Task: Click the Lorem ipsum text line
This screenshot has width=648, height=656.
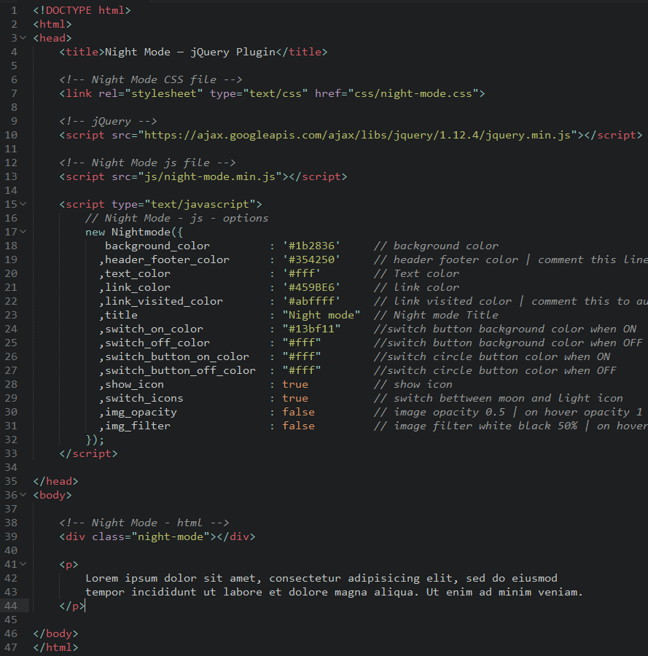Action: click(321, 578)
